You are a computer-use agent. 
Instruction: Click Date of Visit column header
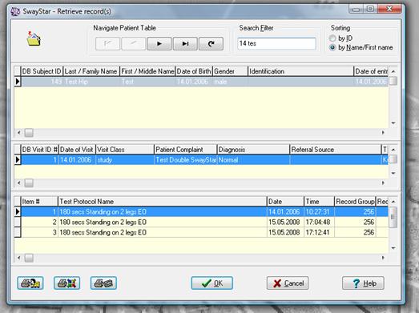click(x=77, y=150)
